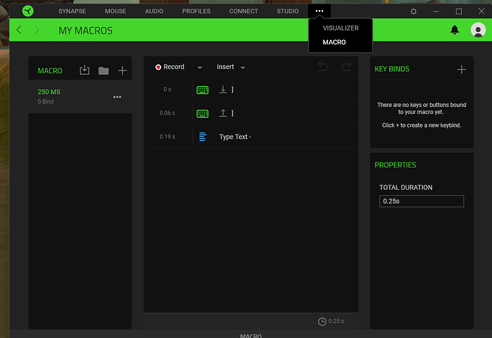The width and height of the screenshot is (492, 338).
Task: Click the clock icon at bottom
Action: coord(322,322)
